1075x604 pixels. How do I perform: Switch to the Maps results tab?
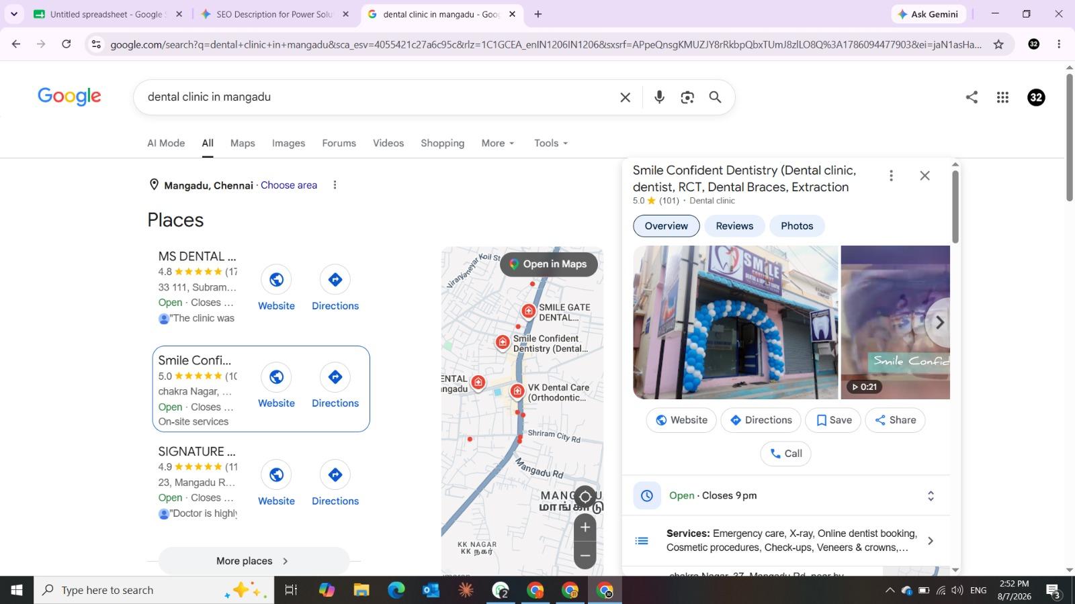coord(243,143)
